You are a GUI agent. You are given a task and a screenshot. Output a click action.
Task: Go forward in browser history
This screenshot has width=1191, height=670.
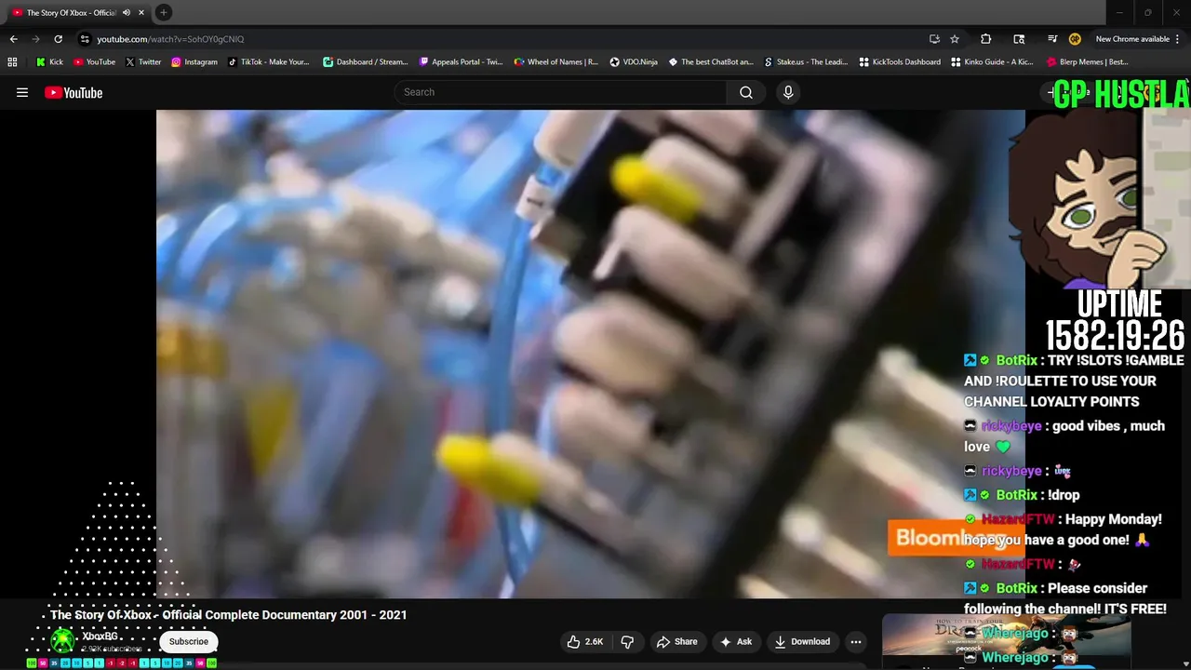point(35,39)
